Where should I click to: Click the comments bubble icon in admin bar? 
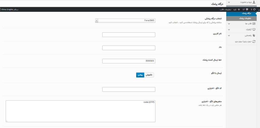coord(247,9)
